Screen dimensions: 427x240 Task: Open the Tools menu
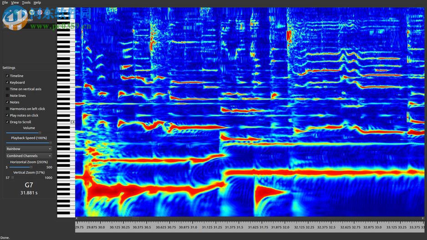pos(26,2)
